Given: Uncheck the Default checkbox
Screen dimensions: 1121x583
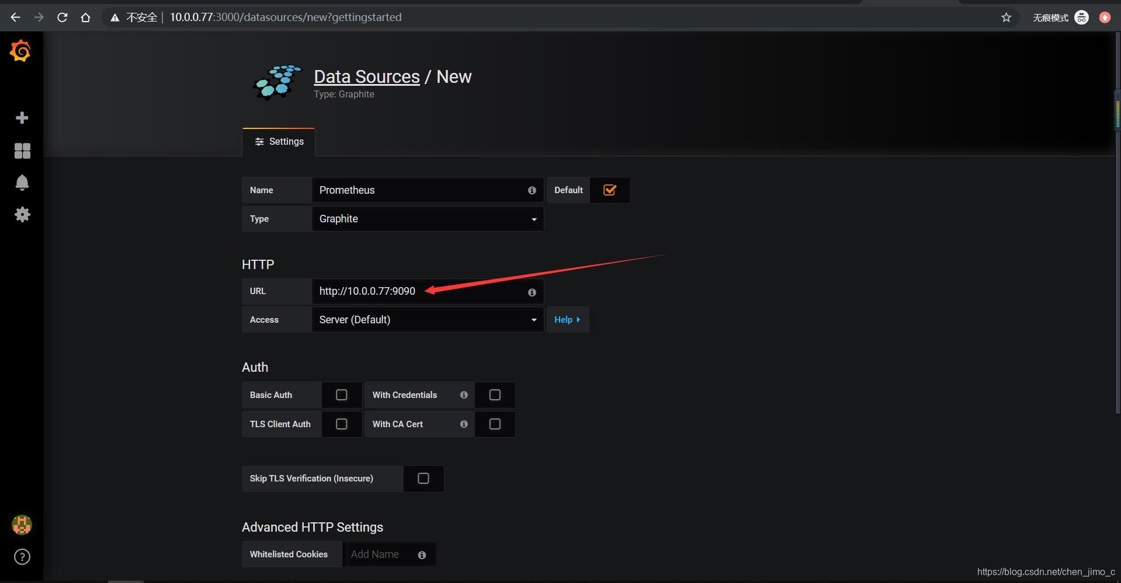Looking at the screenshot, I should click(610, 190).
